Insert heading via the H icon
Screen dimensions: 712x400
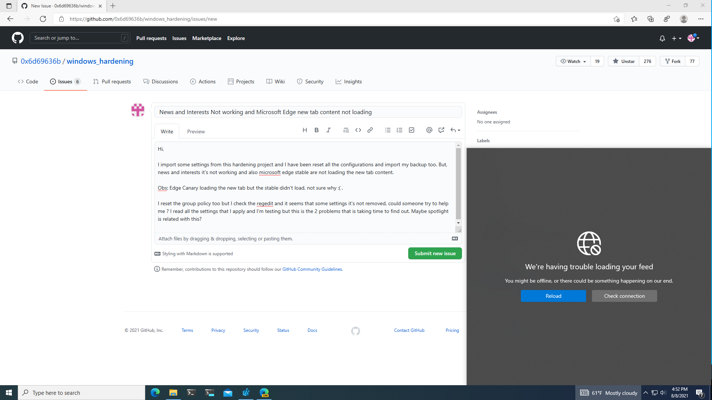305,130
